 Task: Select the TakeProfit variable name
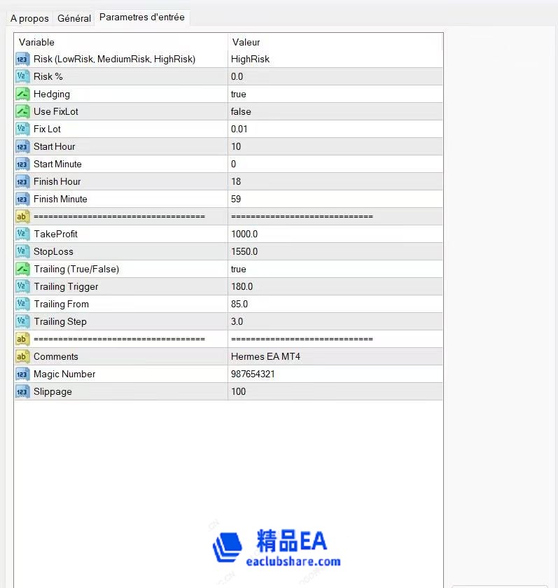(55, 234)
